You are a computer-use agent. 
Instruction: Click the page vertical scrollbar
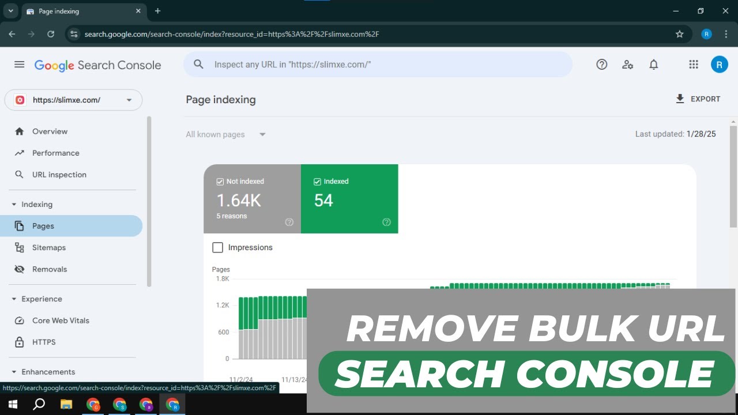point(733,176)
